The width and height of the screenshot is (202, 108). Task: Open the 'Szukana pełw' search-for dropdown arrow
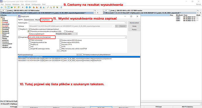pos(126,23)
